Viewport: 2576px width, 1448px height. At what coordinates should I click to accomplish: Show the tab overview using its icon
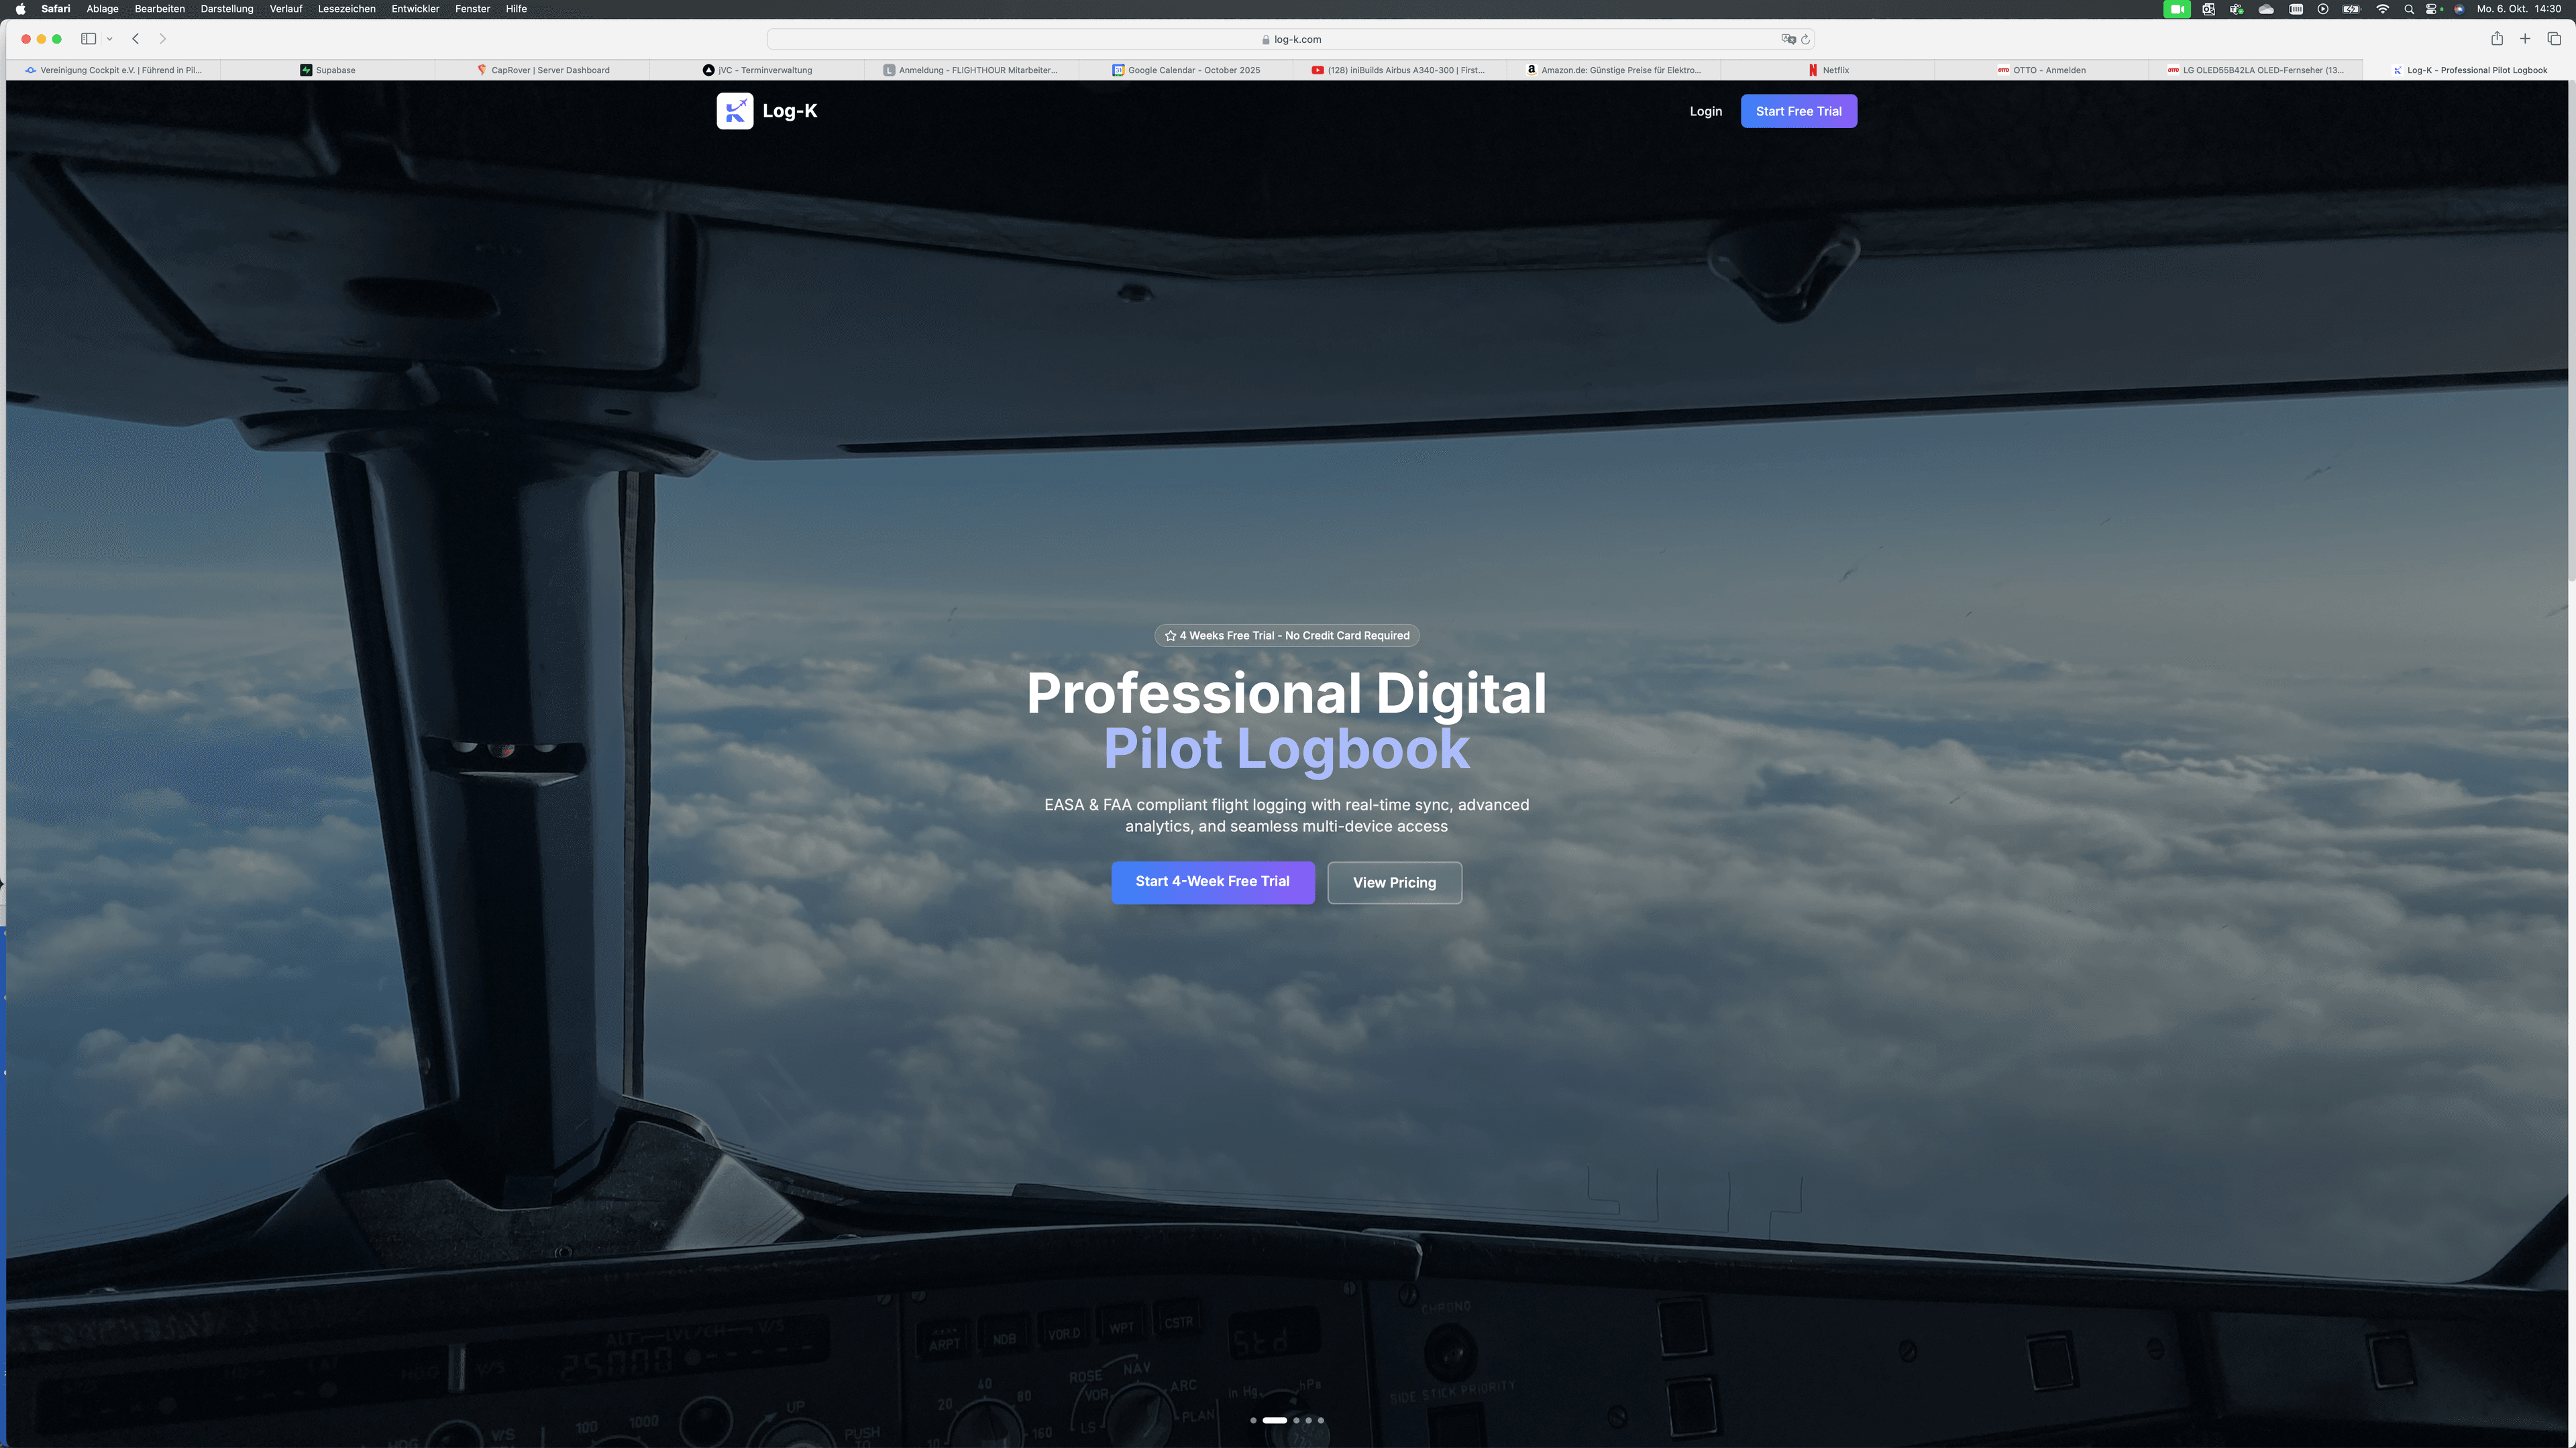click(x=2556, y=38)
